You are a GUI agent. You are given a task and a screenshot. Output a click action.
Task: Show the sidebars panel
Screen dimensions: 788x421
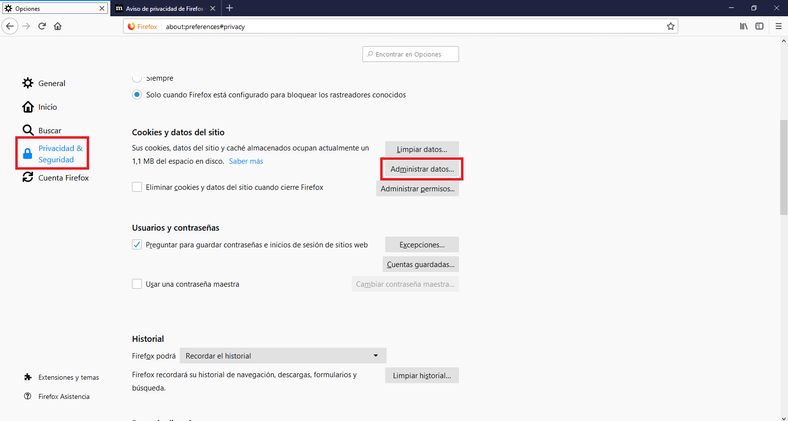759,26
